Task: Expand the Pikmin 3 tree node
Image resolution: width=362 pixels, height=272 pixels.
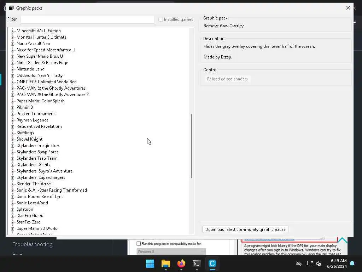Action: click(12, 108)
